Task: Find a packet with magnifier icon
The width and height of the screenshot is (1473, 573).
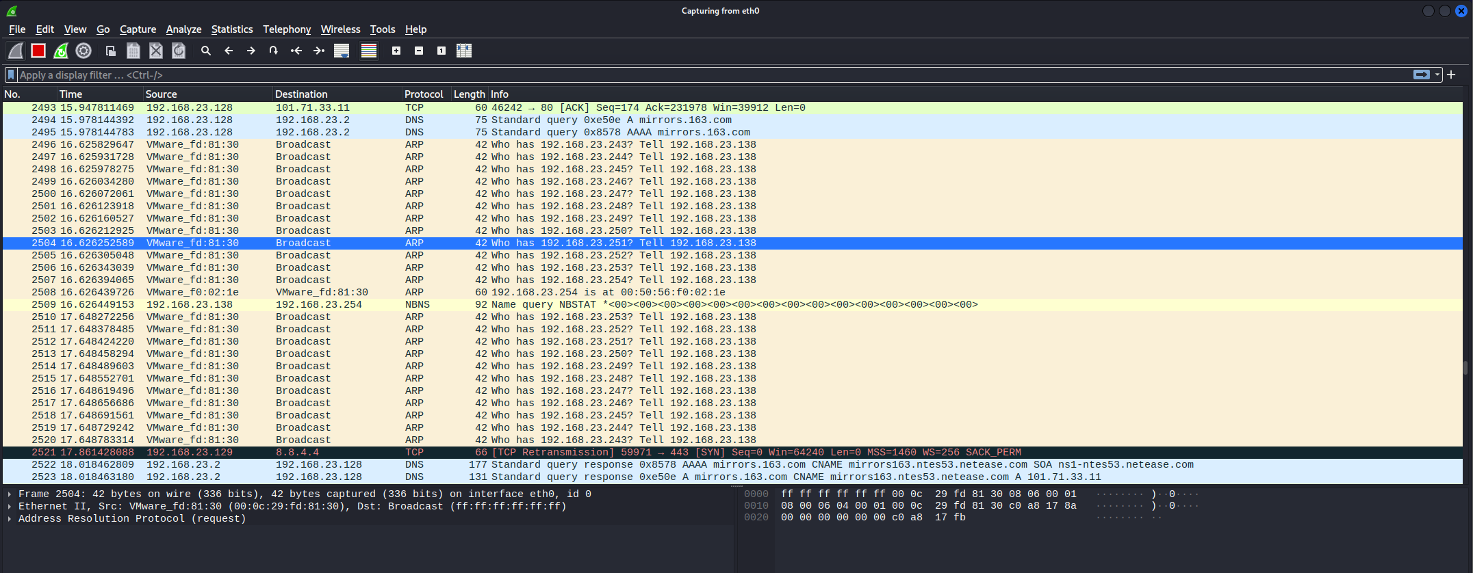Action: click(206, 51)
